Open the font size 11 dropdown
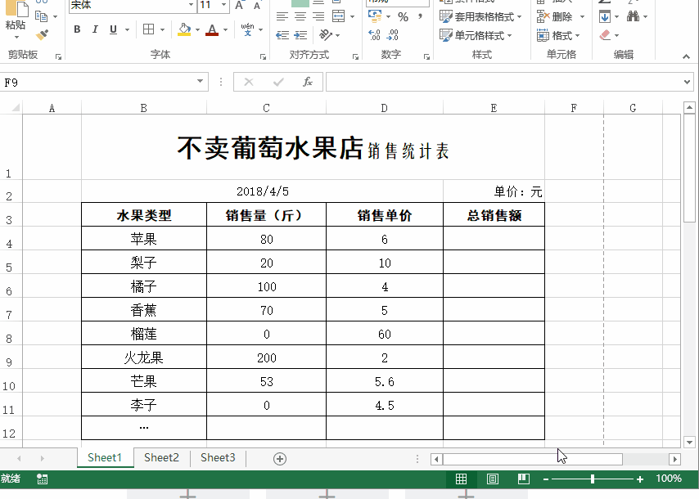The width and height of the screenshot is (699, 499). (224, 5)
